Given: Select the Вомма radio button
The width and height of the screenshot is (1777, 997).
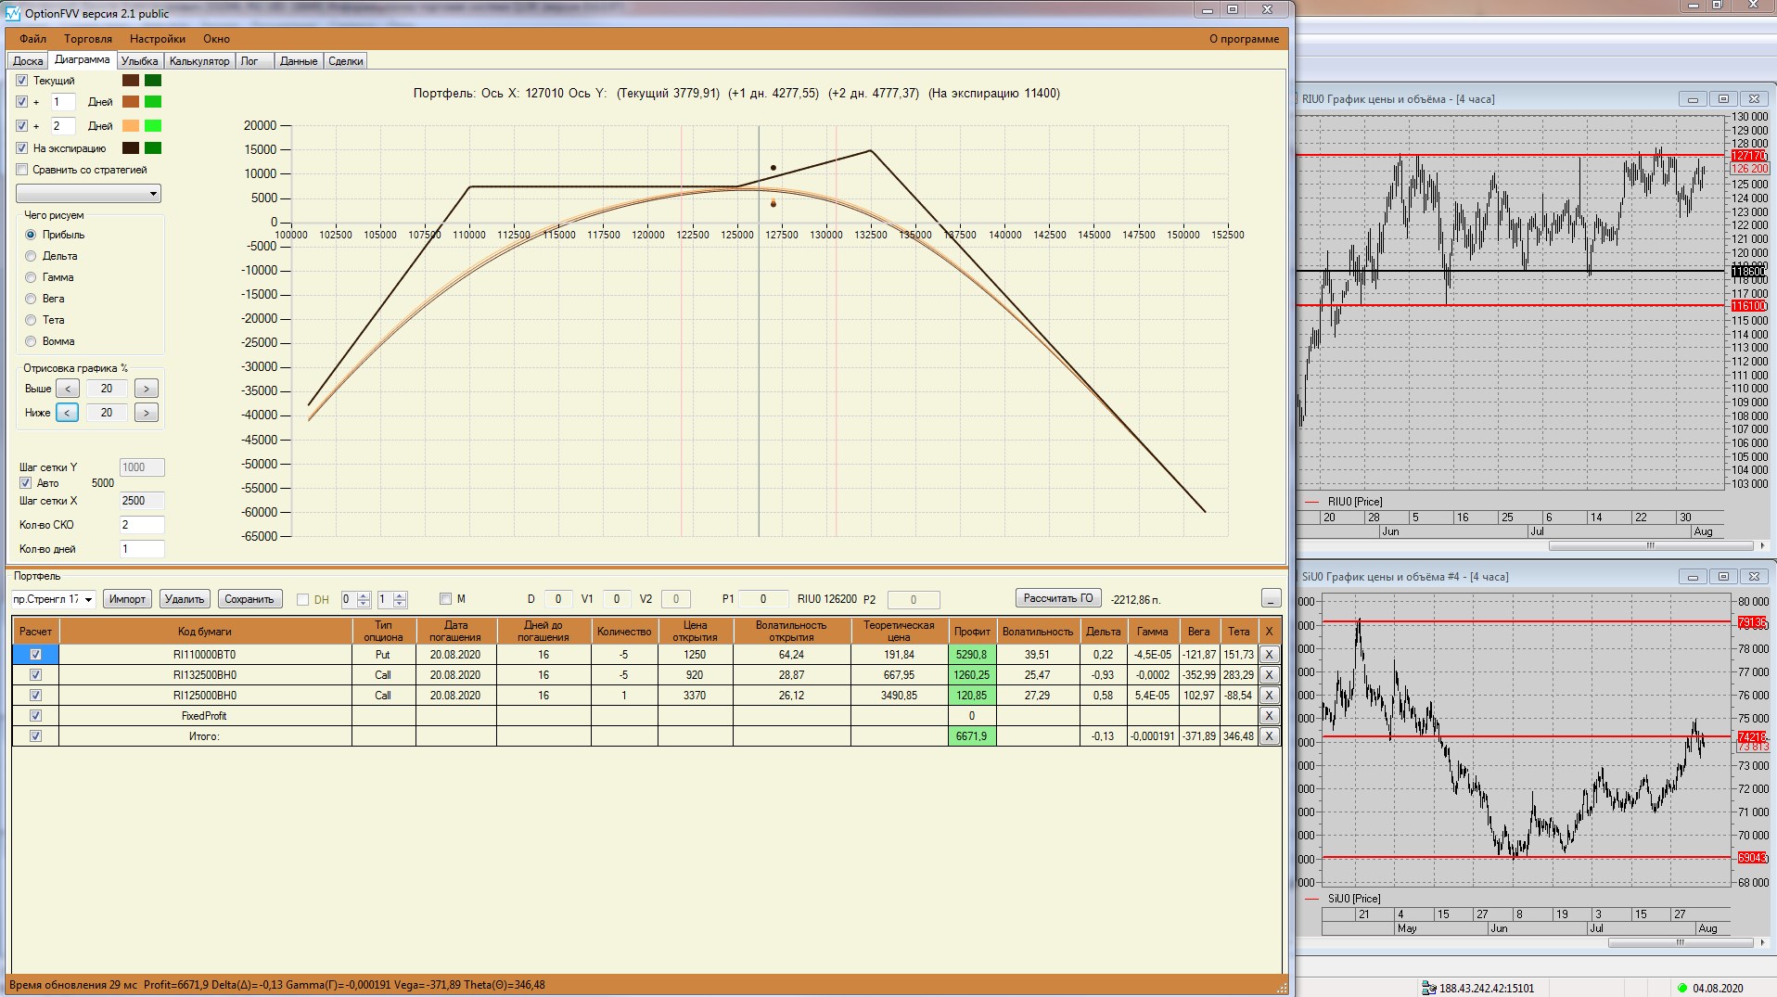Looking at the screenshot, I should point(31,341).
